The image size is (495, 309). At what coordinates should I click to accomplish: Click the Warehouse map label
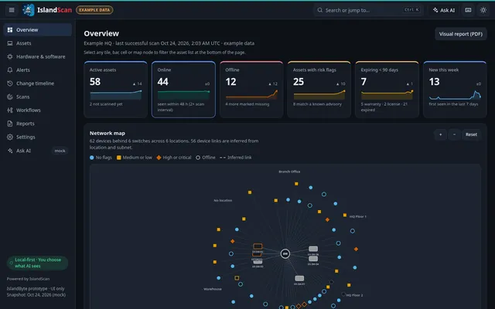pyautogui.click(x=213, y=289)
